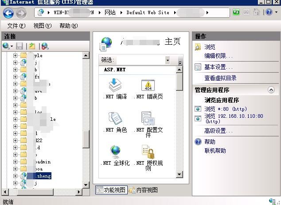Open the .NET 授权规则 padlock icon

tap(148, 151)
